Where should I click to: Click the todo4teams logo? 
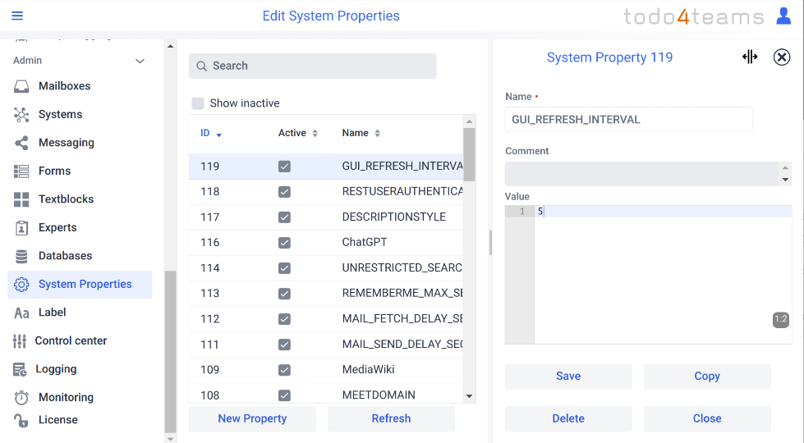693,16
